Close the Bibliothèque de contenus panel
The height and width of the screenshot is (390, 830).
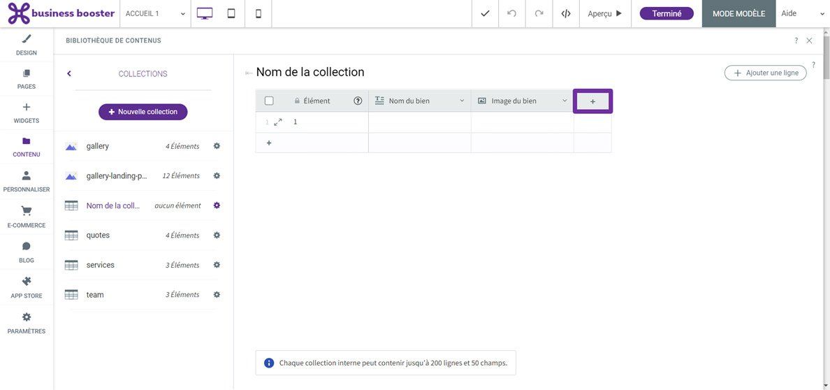click(809, 41)
